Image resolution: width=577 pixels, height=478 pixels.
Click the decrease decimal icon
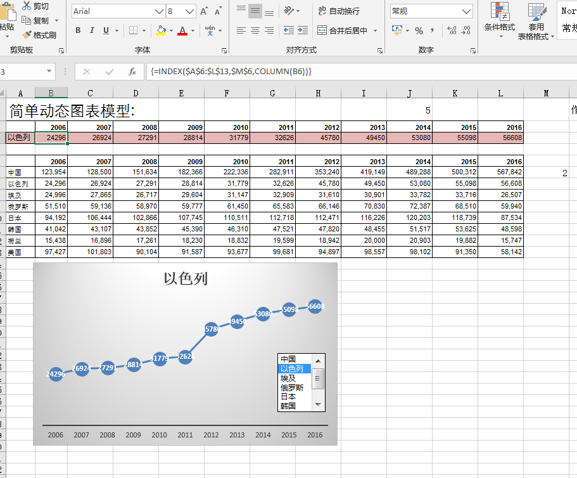[466, 30]
